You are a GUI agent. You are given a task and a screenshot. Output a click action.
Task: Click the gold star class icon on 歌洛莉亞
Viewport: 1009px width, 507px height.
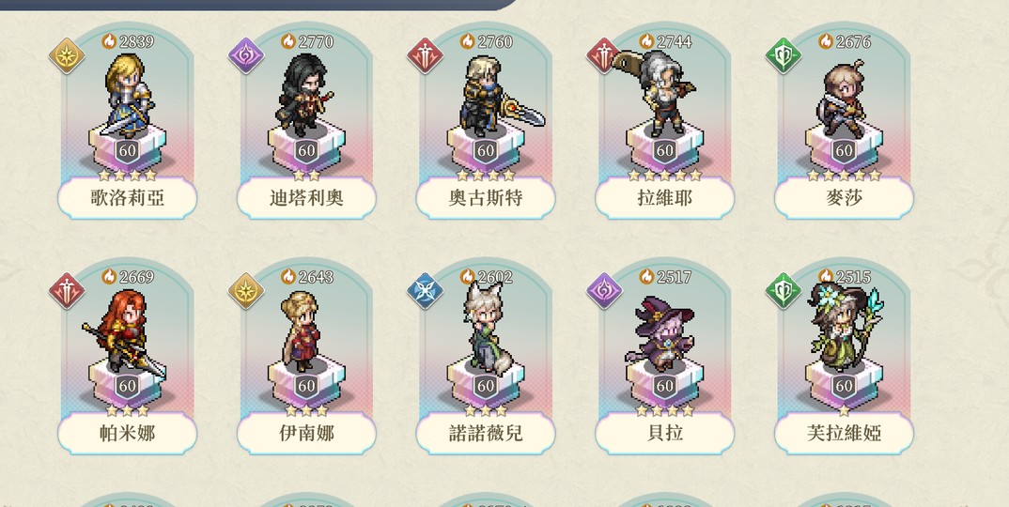[67, 56]
